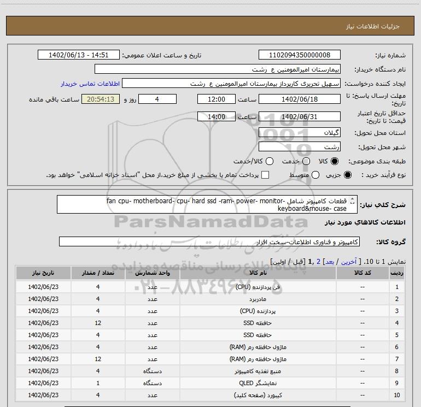Image resolution: width=421 pixels, height=407 pixels.
Task: Click the remaining days field showing 4
Action: pos(157,99)
